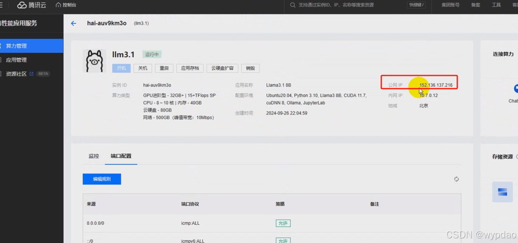Click the 来源 column header
The height and width of the screenshot is (243, 518).
click(x=91, y=204)
